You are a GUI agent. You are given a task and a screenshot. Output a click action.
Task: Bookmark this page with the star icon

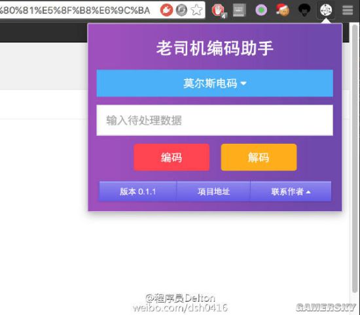(x=197, y=10)
